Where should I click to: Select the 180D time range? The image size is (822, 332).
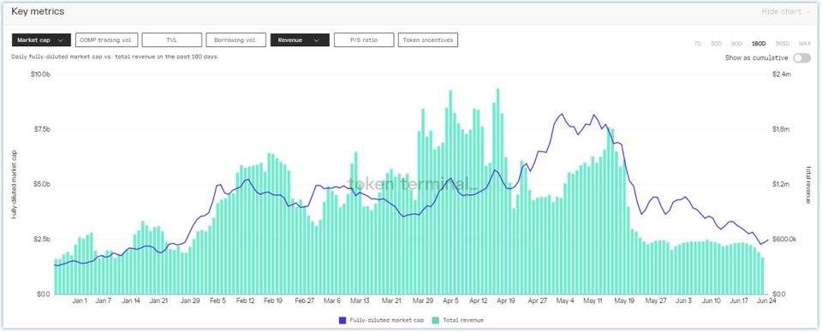758,44
